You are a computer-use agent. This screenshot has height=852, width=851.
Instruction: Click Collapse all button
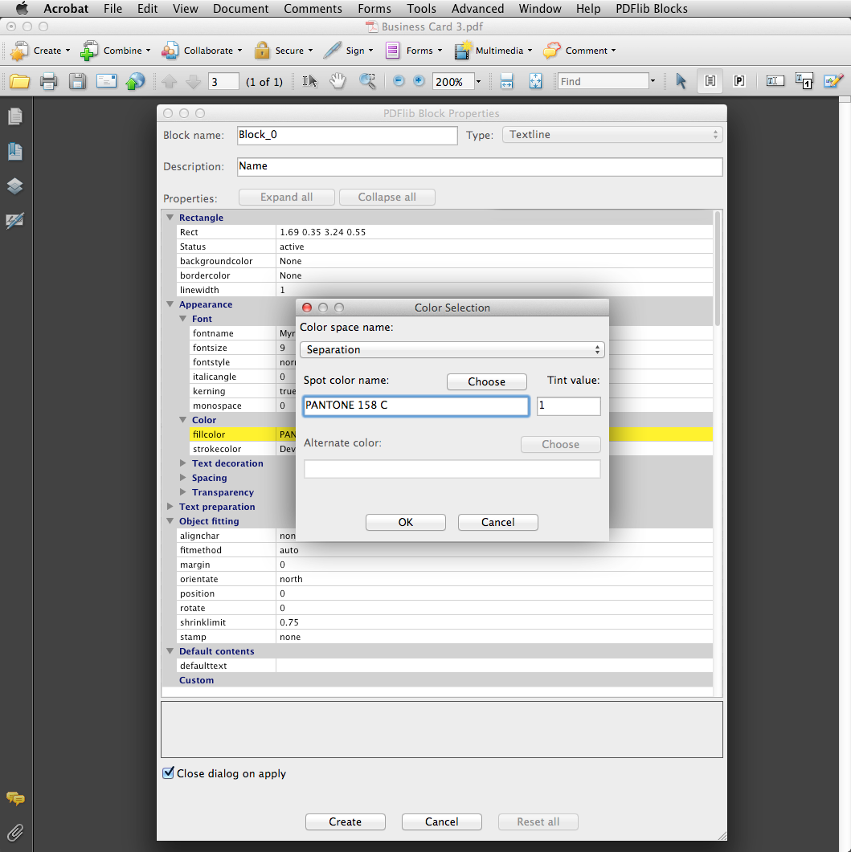(x=387, y=198)
